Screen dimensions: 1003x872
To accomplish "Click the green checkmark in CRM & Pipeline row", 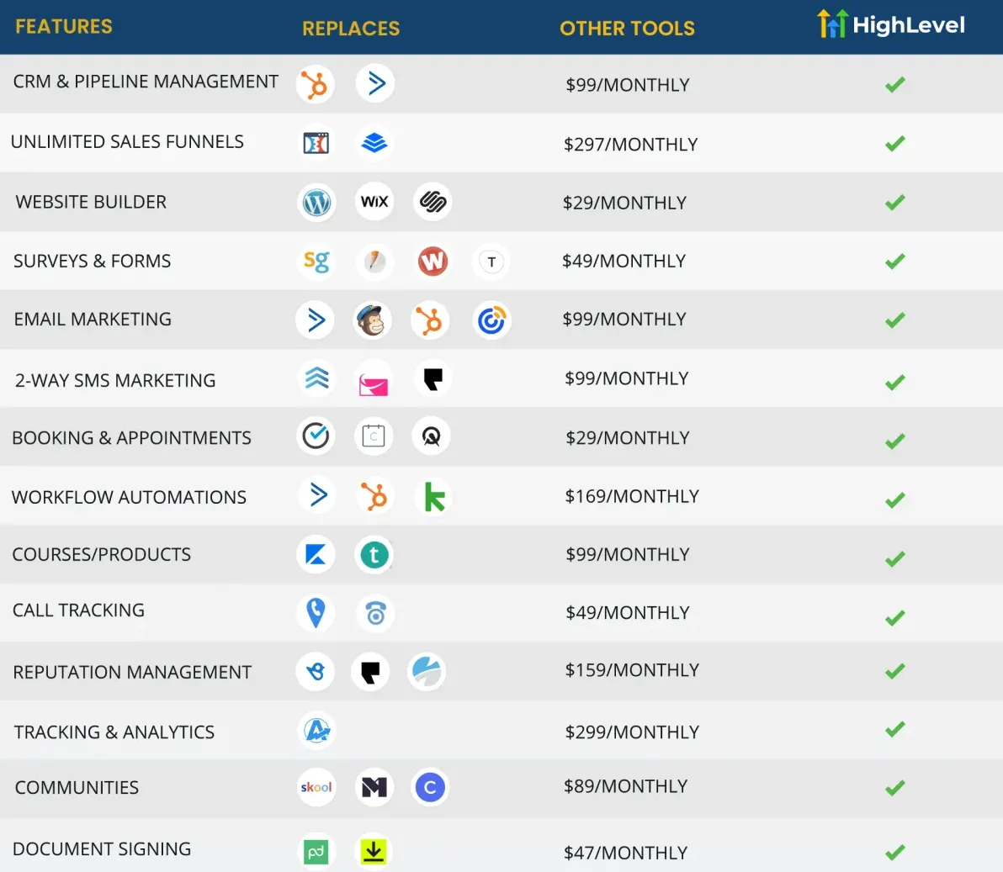I will (x=895, y=84).
